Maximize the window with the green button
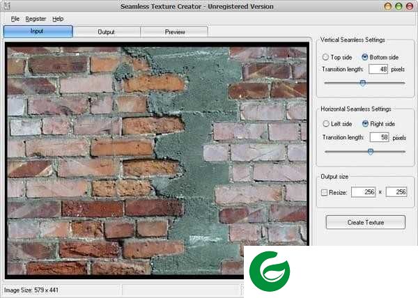418x298 pixels. [x=398, y=6]
